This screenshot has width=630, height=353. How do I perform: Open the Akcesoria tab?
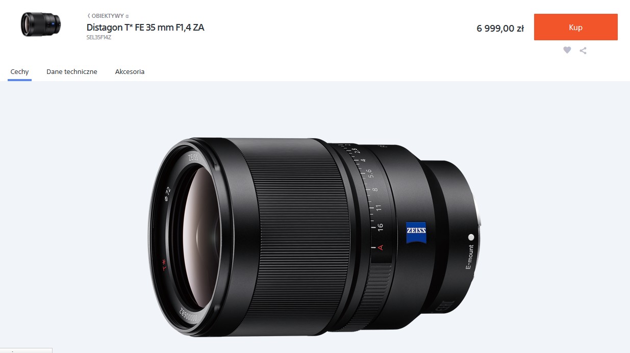(130, 72)
